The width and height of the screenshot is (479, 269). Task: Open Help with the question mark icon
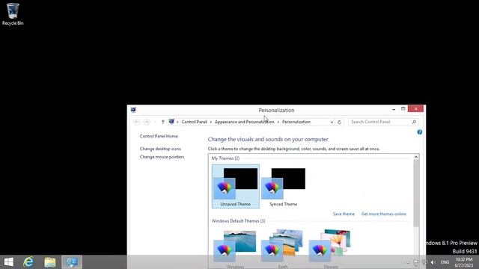coord(419,132)
